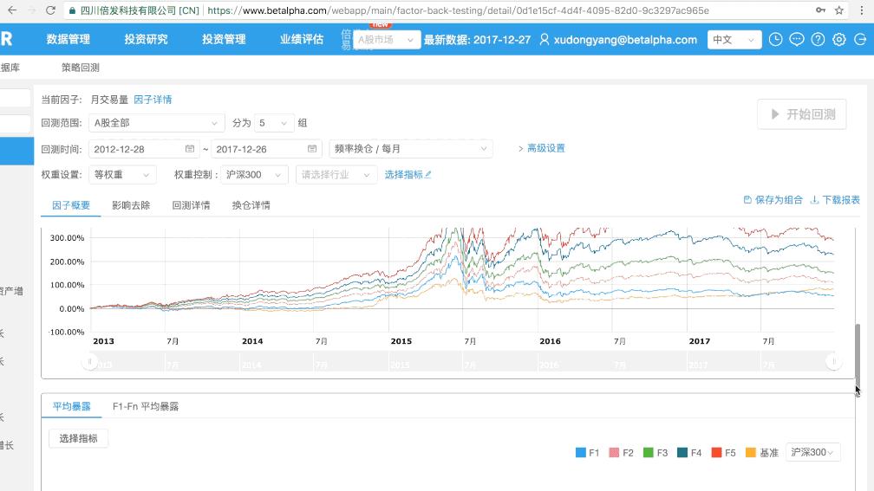Open the 数据管理 menu
The height and width of the screenshot is (491, 874).
[68, 39]
